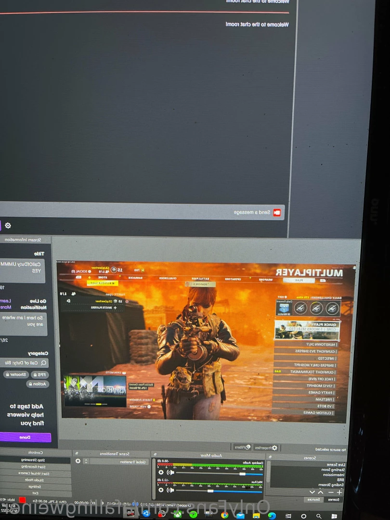390x520 pixels.
Task: Open the Scene Transitions gear settings
Action: (x=78, y=461)
